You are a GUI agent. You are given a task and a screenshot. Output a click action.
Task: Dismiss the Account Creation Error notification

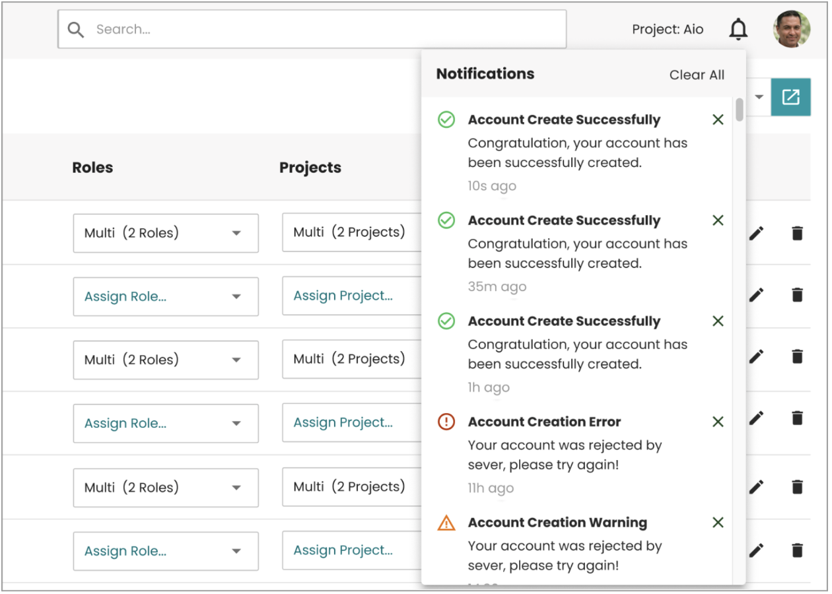[718, 422]
